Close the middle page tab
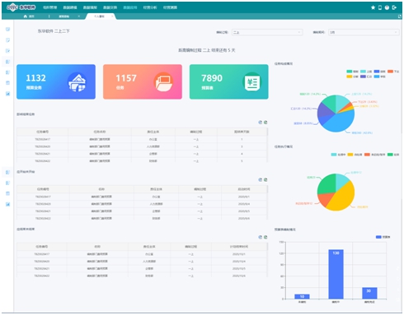 tap(79, 16)
